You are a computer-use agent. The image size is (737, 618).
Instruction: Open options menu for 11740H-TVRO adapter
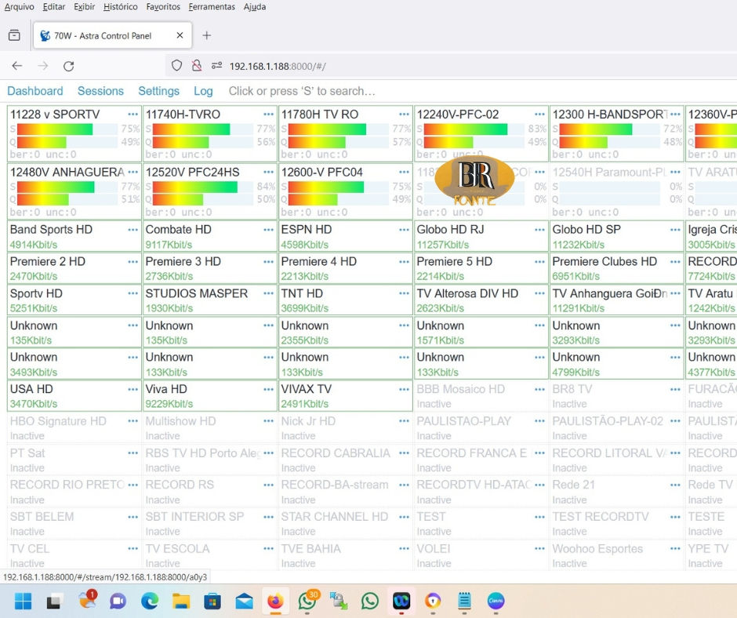(268, 115)
